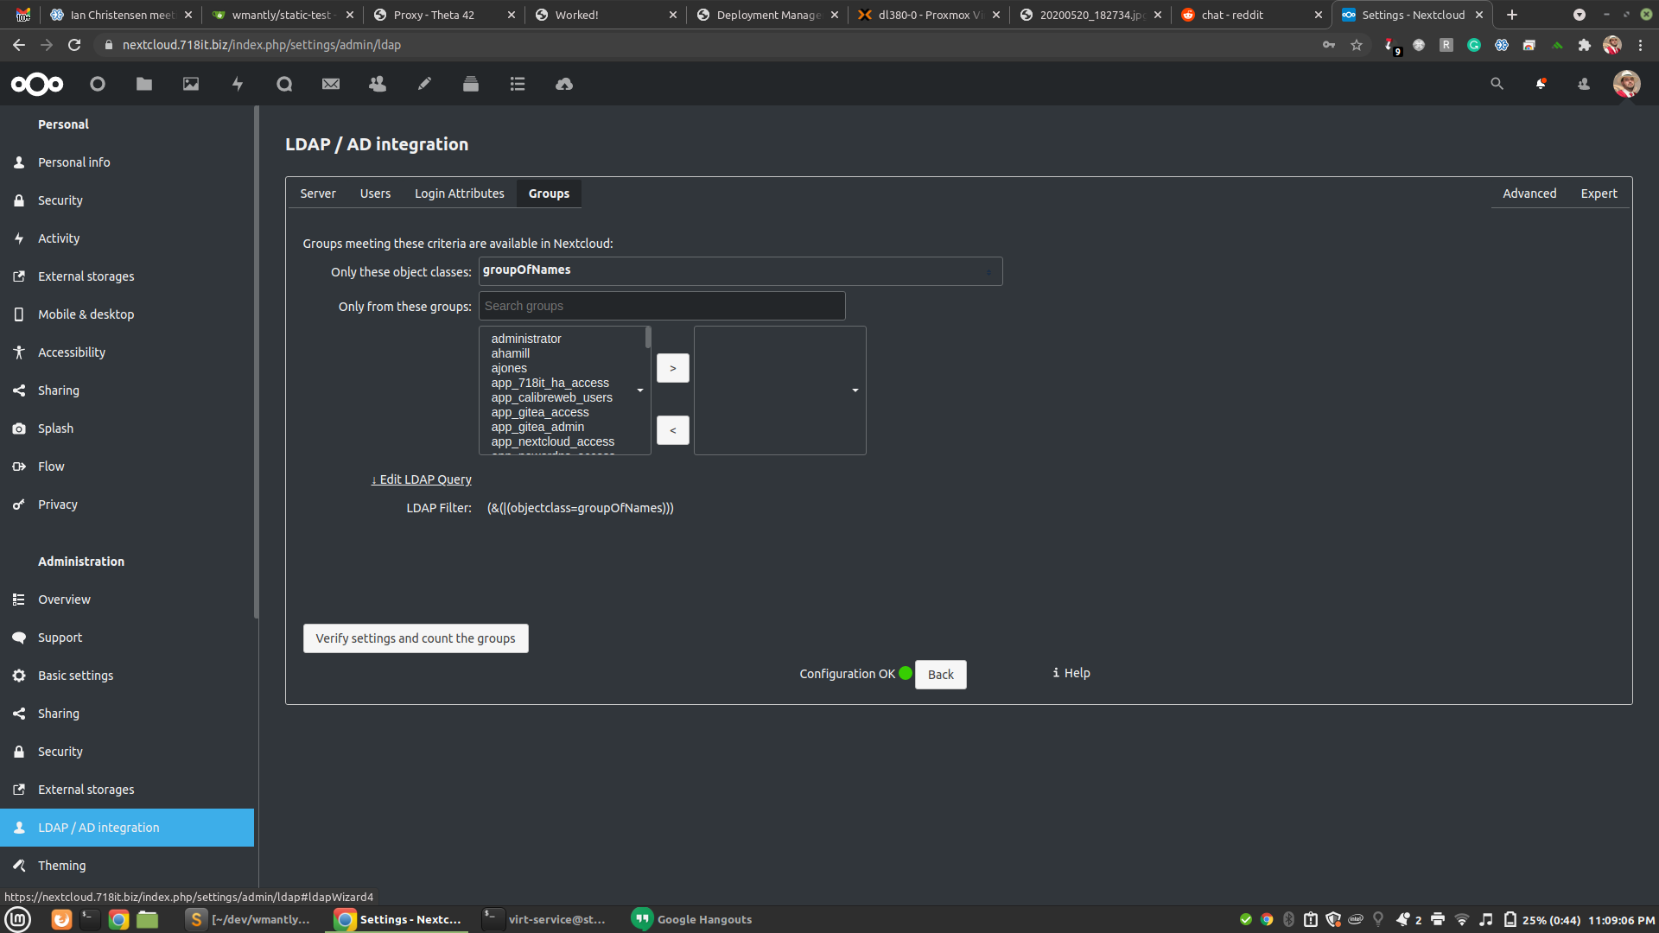The image size is (1659, 933).
Task: Expand the object classes dropdown
Action: tap(988, 272)
